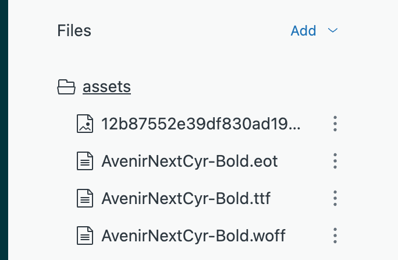This screenshot has height=260, width=398.
Task: Select the 12b87552e39df830ad19 image file name
Action: [201, 124]
